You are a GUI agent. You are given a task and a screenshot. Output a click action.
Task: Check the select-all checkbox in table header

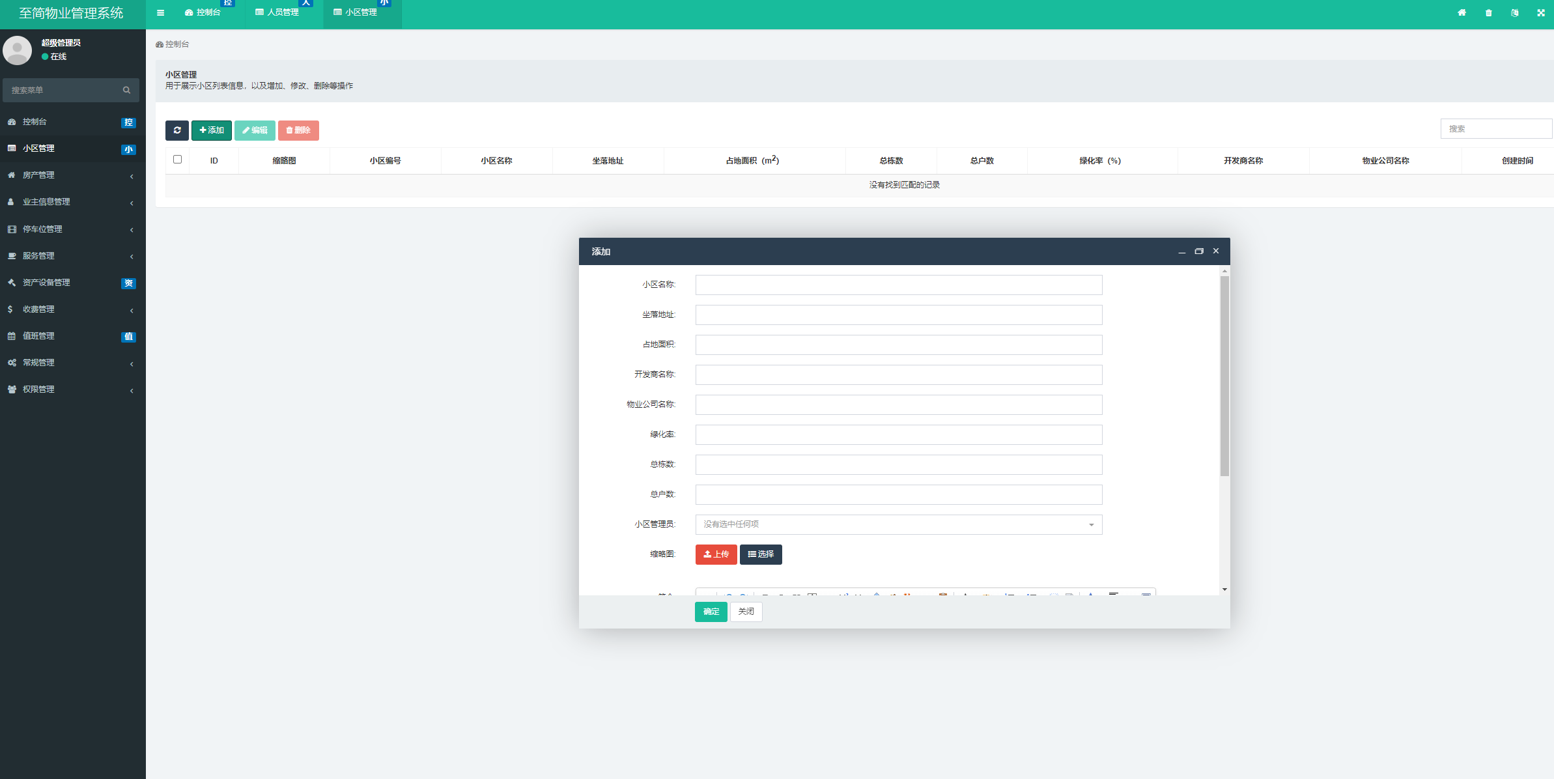(177, 160)
